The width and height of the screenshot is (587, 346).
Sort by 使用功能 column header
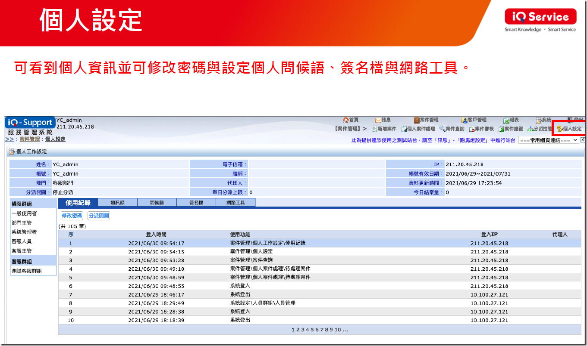pyautogui.click(x=240, y=235)
